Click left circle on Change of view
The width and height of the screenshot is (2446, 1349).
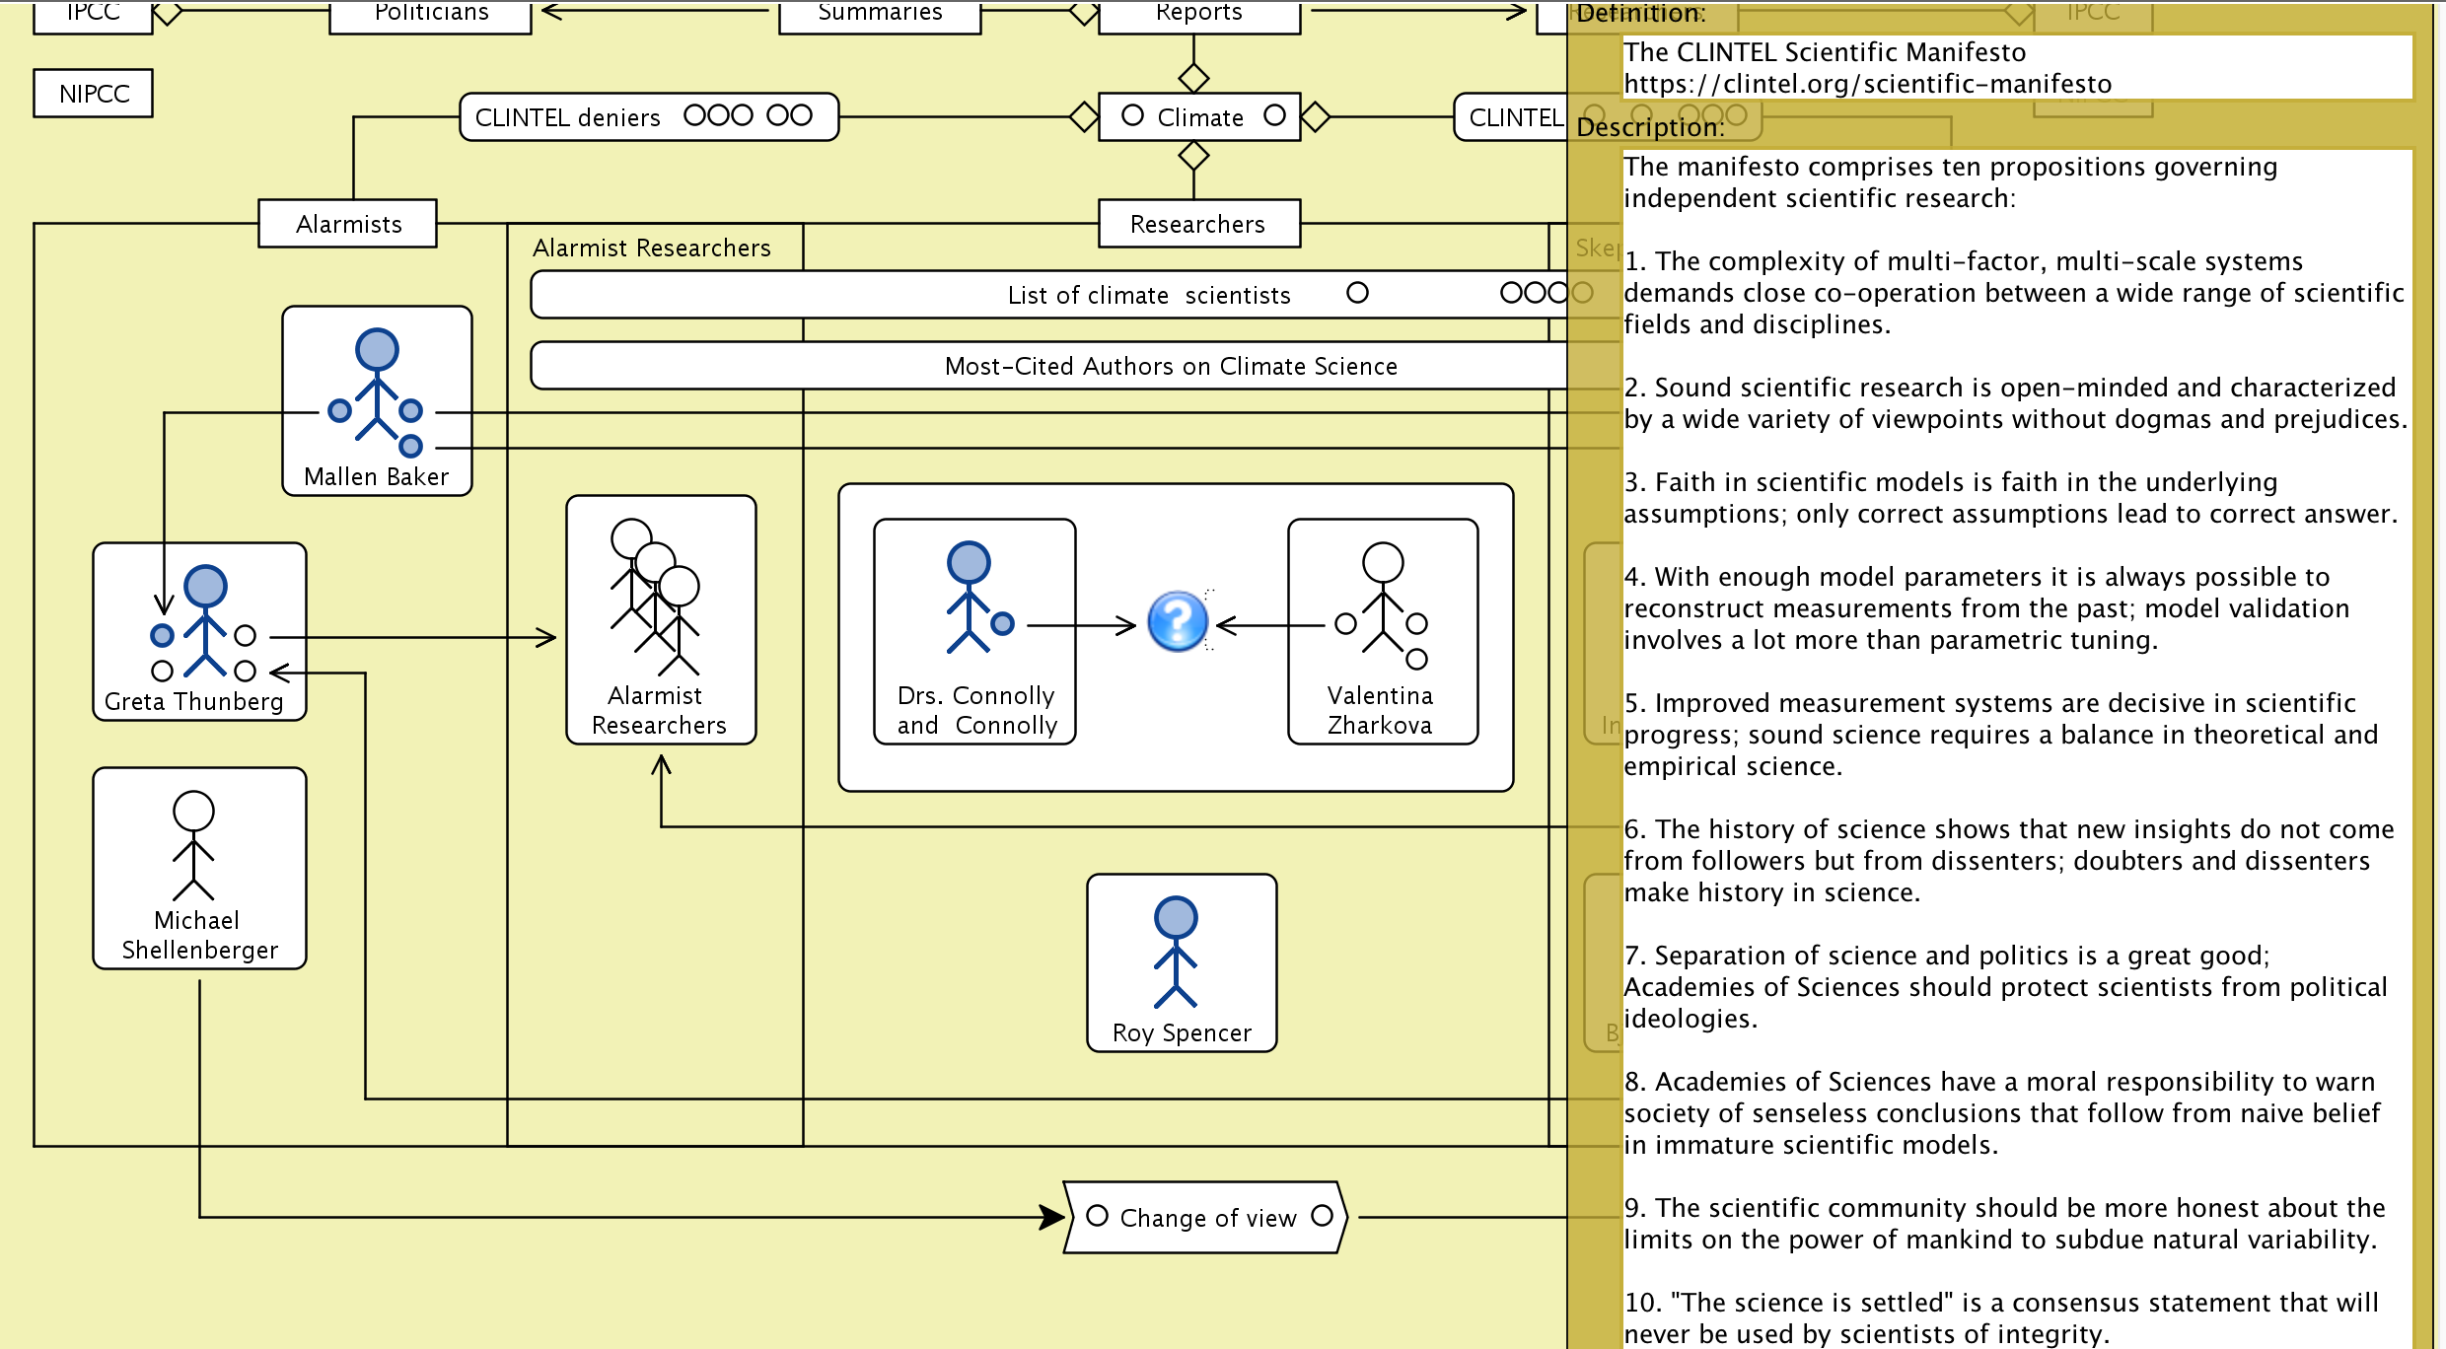(1097, 1216)
